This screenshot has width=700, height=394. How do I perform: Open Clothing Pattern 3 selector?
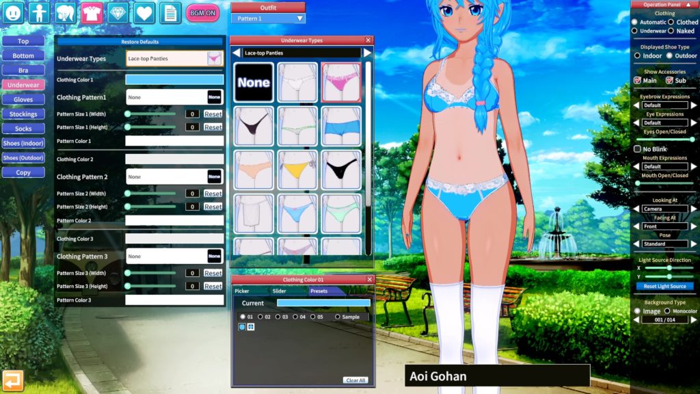tap(174, 256)
